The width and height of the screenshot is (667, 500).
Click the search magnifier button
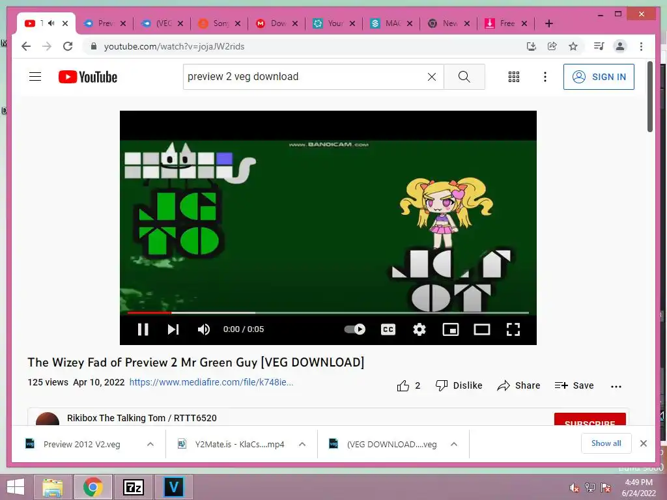coord(464,77)
